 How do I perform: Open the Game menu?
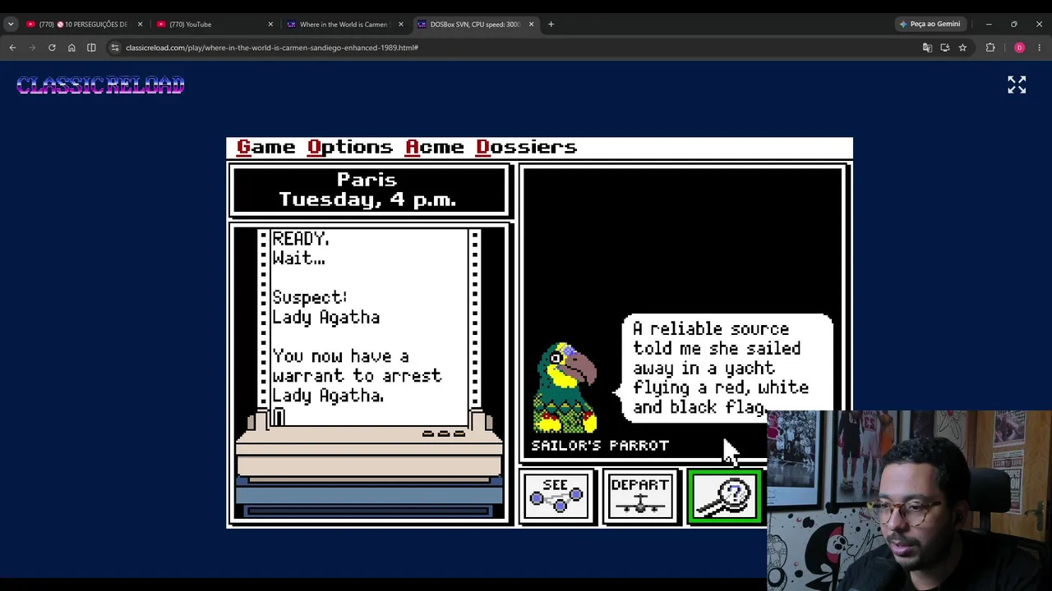coord(265,147)
